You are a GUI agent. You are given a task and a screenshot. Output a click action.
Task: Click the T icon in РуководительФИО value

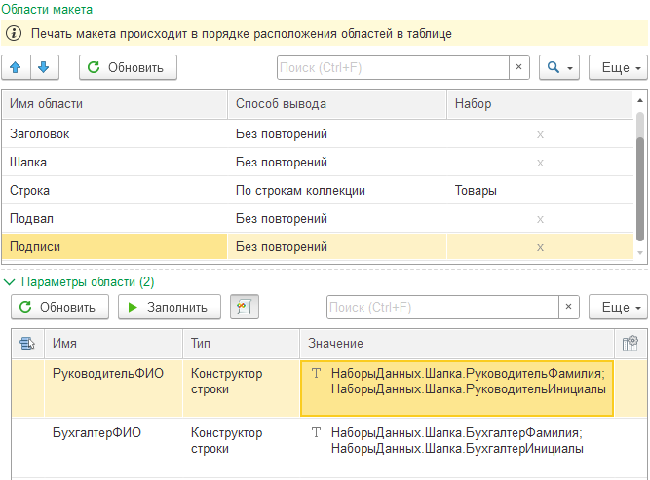pyautogui.click(x=317, y=373)
